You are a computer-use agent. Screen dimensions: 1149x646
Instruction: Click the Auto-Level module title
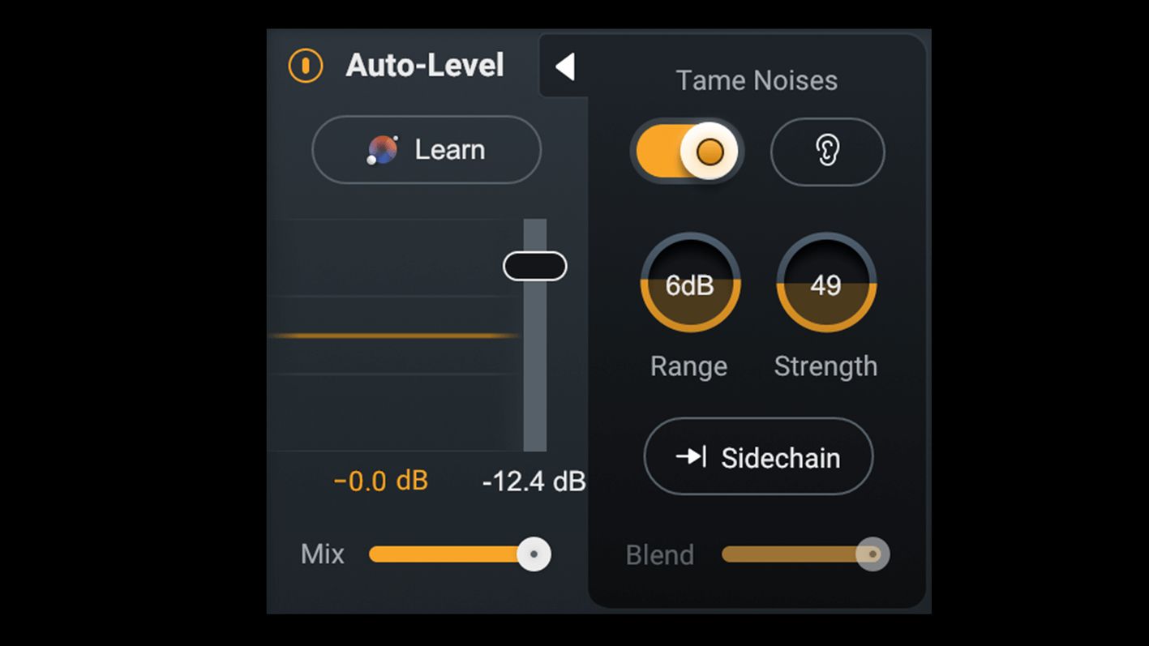tap(425, 66)
